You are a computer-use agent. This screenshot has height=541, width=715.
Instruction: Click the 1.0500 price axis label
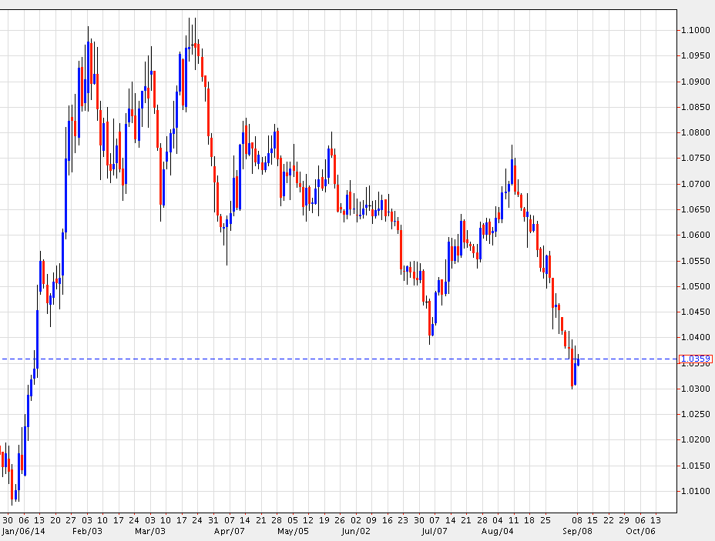696,286
